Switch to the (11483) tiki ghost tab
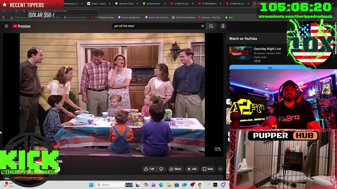The width and height of the screenshot is (337, 189). (x=182, y=4)
